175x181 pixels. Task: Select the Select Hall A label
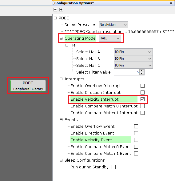pos(88,52)
